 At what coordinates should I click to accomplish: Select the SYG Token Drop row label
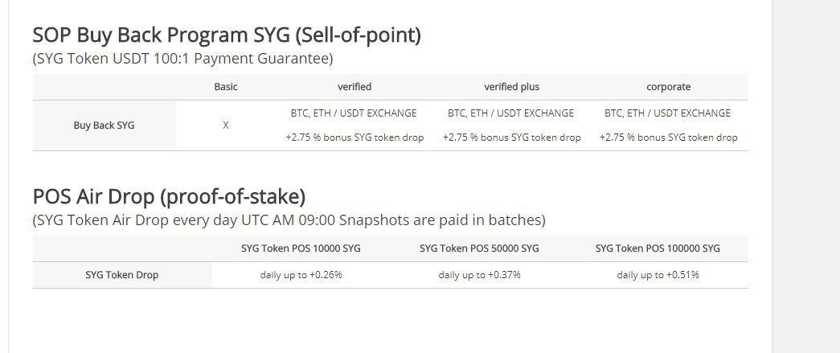pyautogui.click(x=121, y=275)
